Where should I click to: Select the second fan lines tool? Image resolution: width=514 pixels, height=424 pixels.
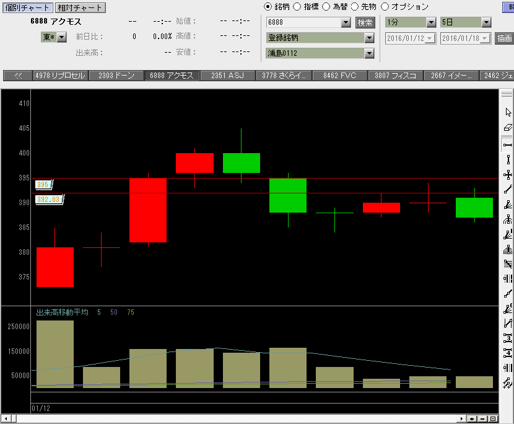[508, 235]
